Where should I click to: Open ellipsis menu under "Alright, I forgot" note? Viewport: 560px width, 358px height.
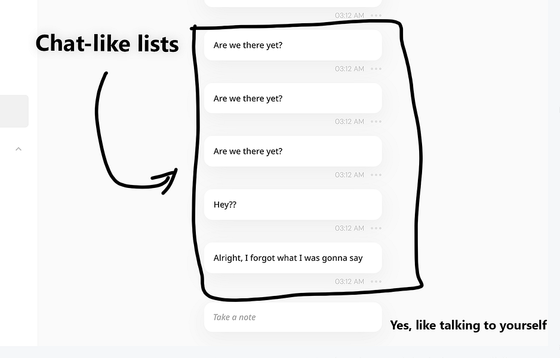376,281
